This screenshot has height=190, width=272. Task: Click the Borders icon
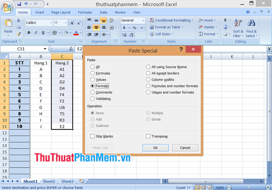pos(54,33)
